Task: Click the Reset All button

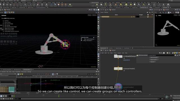Action: [x=152, y=62]
